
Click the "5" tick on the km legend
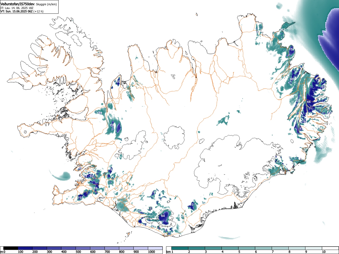239,252
